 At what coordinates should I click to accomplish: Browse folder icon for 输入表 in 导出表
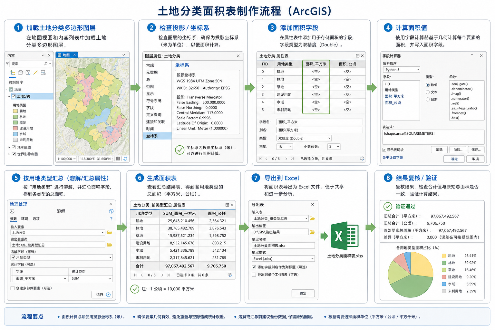pyautogui.click(x=312, y=218)
